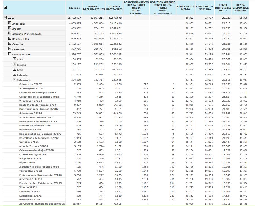Collapse the Castilla y León region

(x=10, y=54)
